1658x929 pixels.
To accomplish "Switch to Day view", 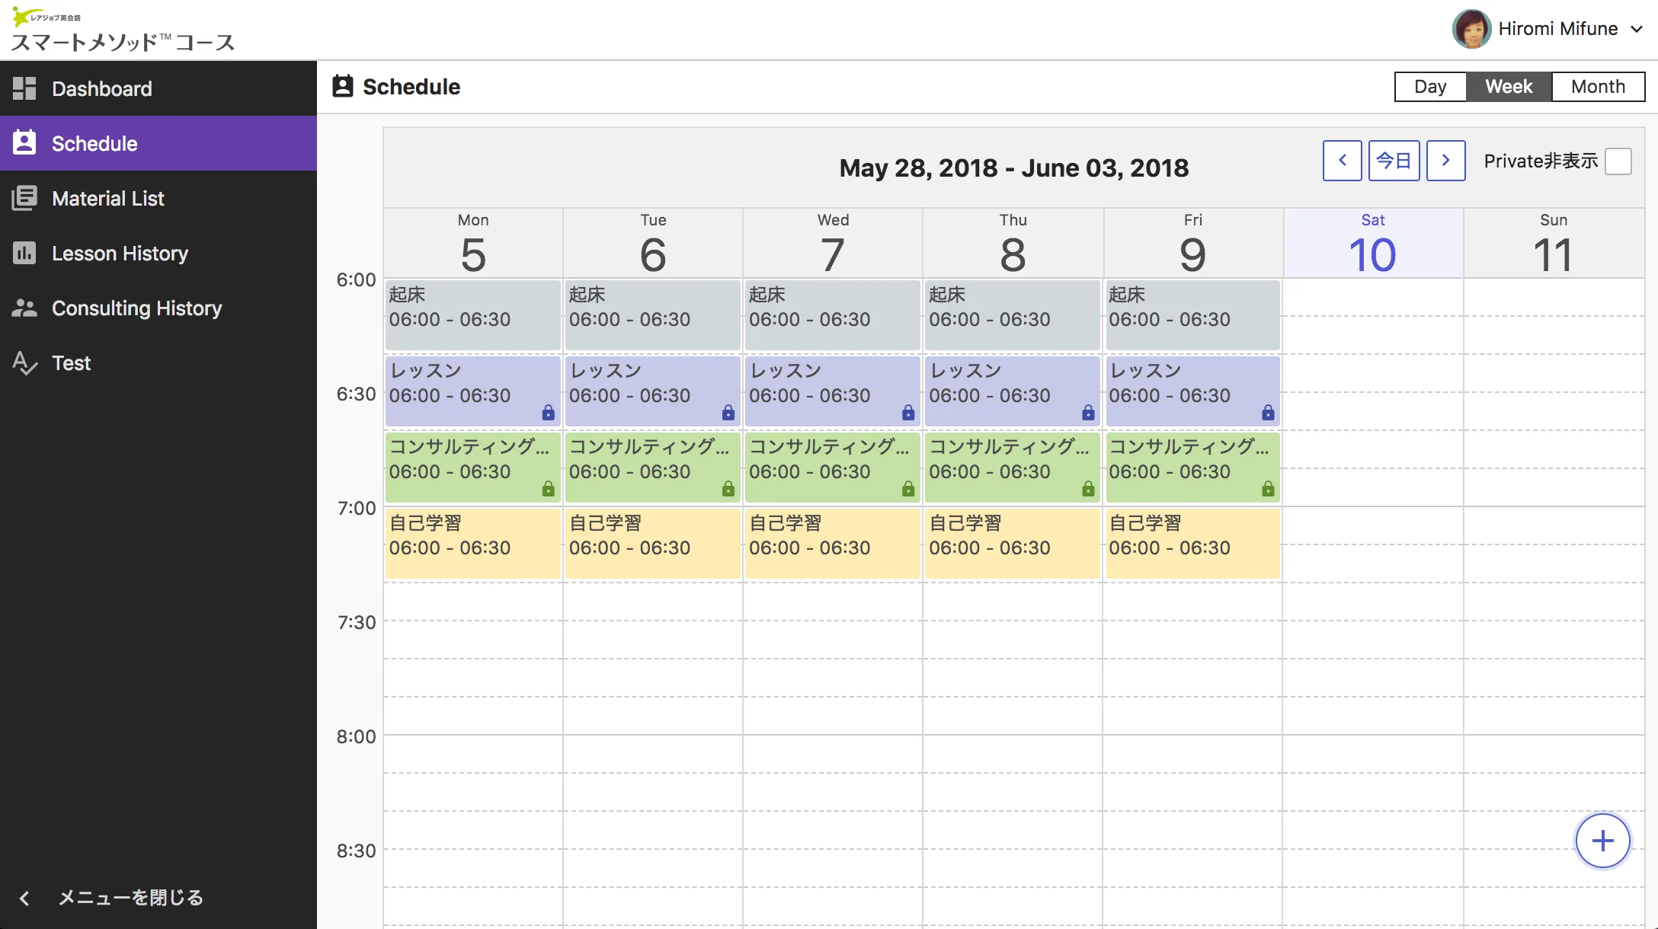I will [1430, 87].
